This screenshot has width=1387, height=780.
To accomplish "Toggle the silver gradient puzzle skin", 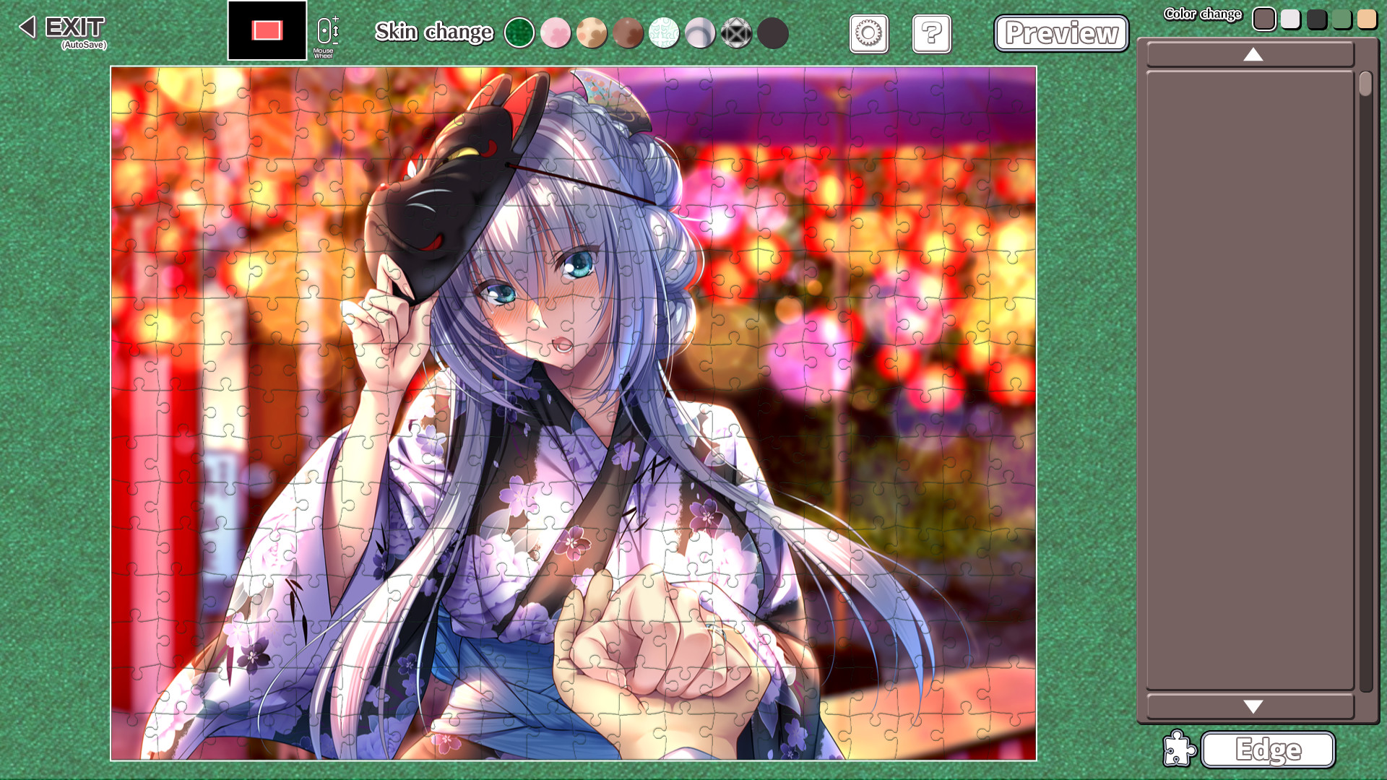I will pyautogui.click(x=701, y=32).
